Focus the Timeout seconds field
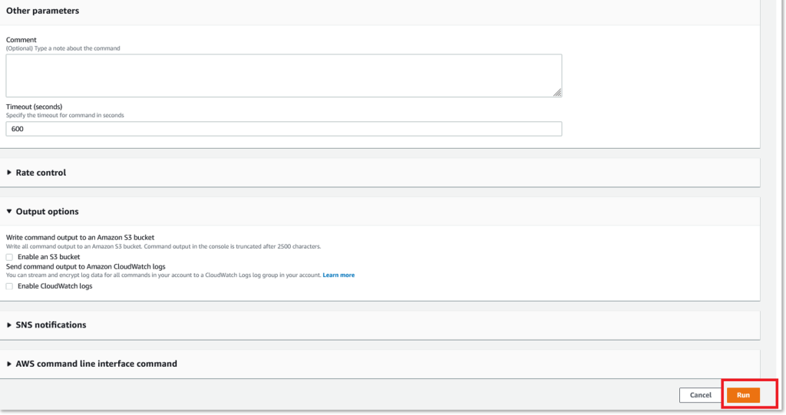Viewport: 786px width, 415px height. pyautogui.click(x=284, y=129)
